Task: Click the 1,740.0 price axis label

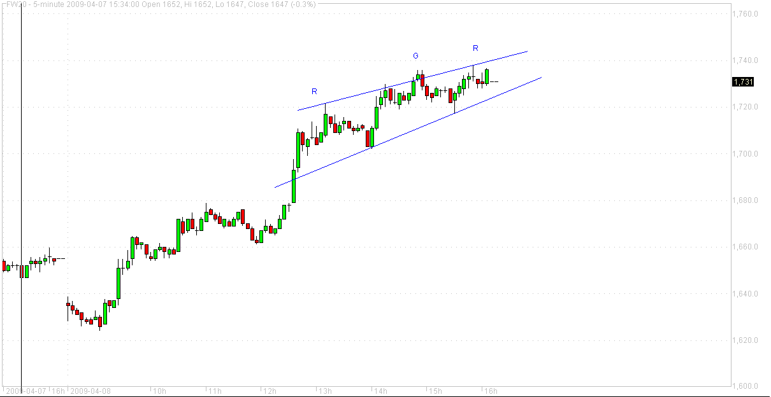Action: (746, 60)
